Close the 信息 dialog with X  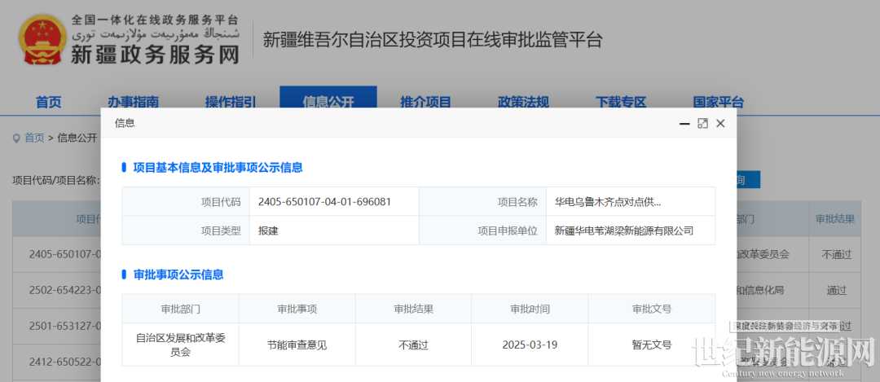pyautogui.click(x=720, y=123)
